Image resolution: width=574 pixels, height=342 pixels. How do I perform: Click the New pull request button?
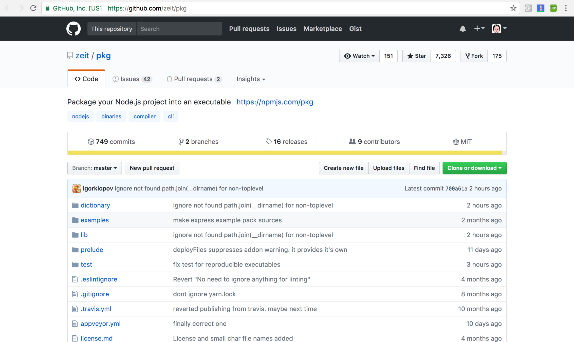(x=152, y=168)
